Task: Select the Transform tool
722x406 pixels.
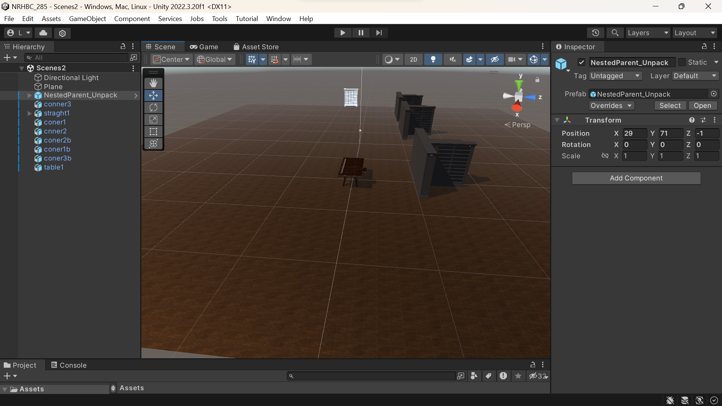Action: (153, 144)
